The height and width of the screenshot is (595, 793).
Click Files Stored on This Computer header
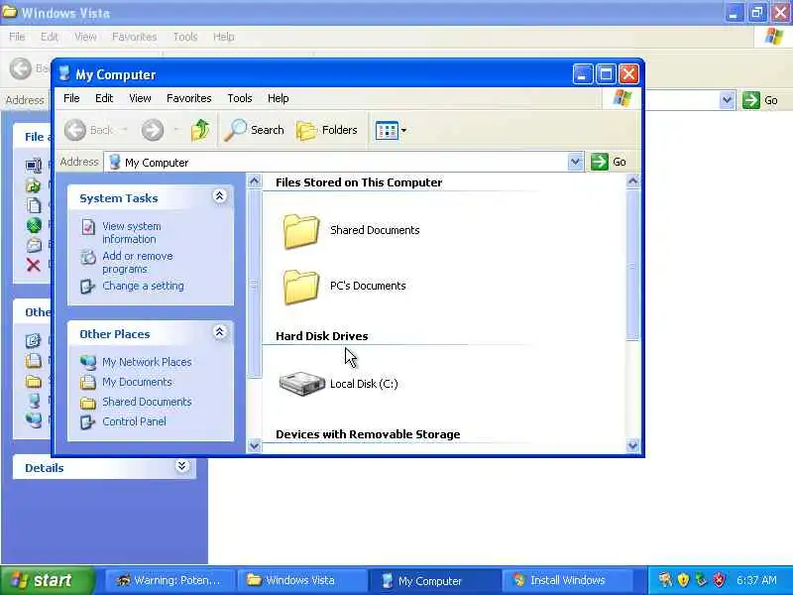pyautogui.click(x=359, y=182)
